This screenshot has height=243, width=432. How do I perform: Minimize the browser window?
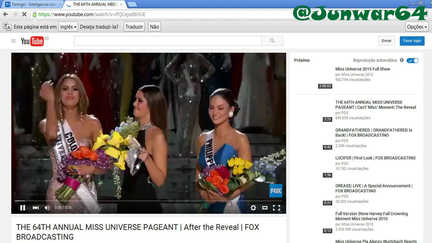[x=412, y=3]
